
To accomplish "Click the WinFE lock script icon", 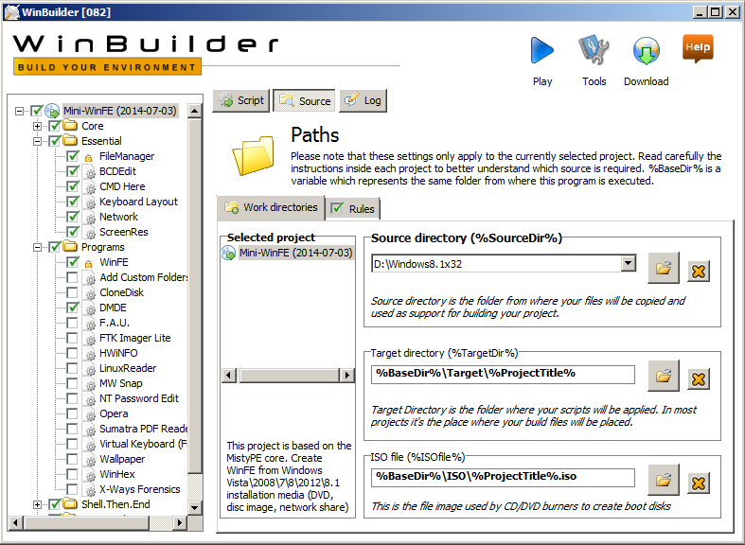I will click(88, 263).
